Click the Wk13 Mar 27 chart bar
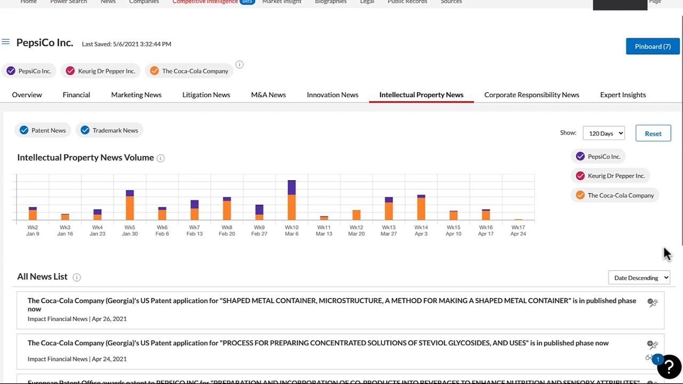The width and height of the screenshot is (683, 384). point(388,209)
